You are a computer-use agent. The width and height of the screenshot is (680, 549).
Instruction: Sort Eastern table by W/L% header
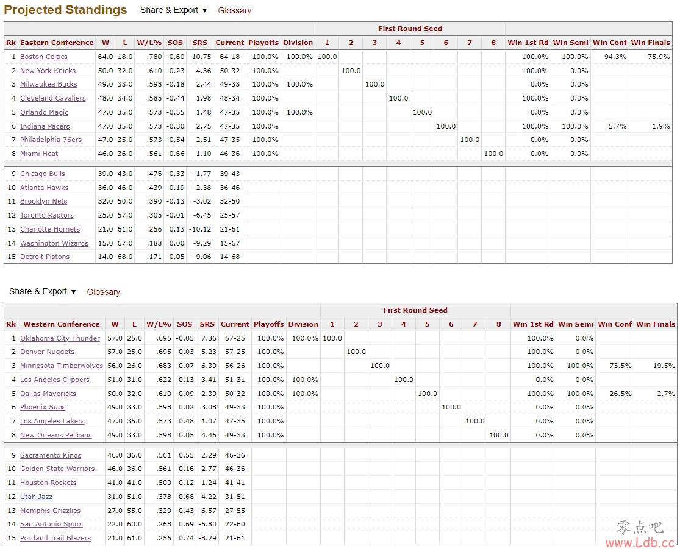[x=149, y=43]
